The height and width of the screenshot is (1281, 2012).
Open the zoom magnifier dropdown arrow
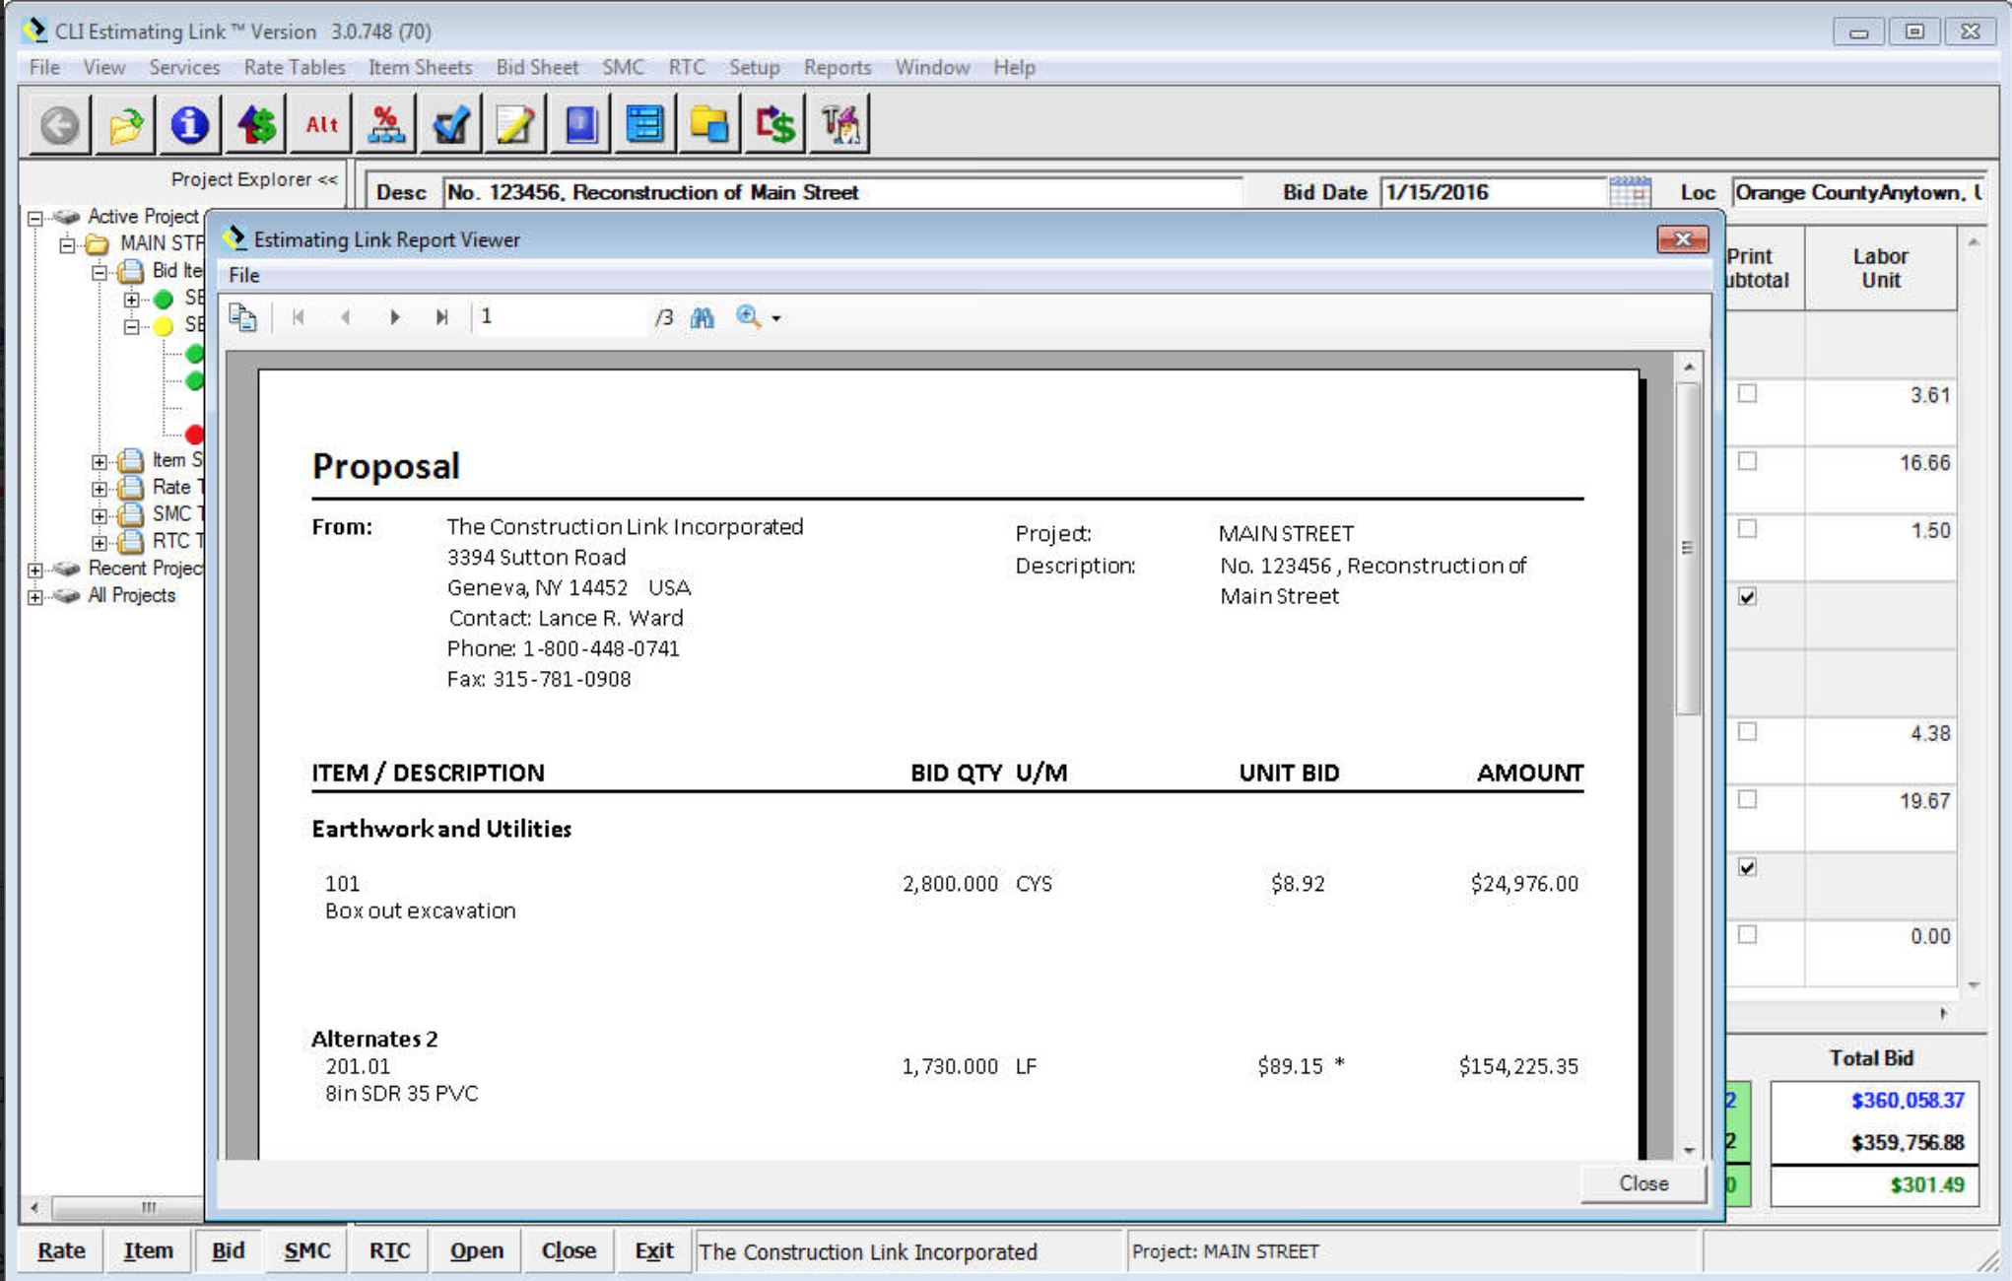point(776,318)
